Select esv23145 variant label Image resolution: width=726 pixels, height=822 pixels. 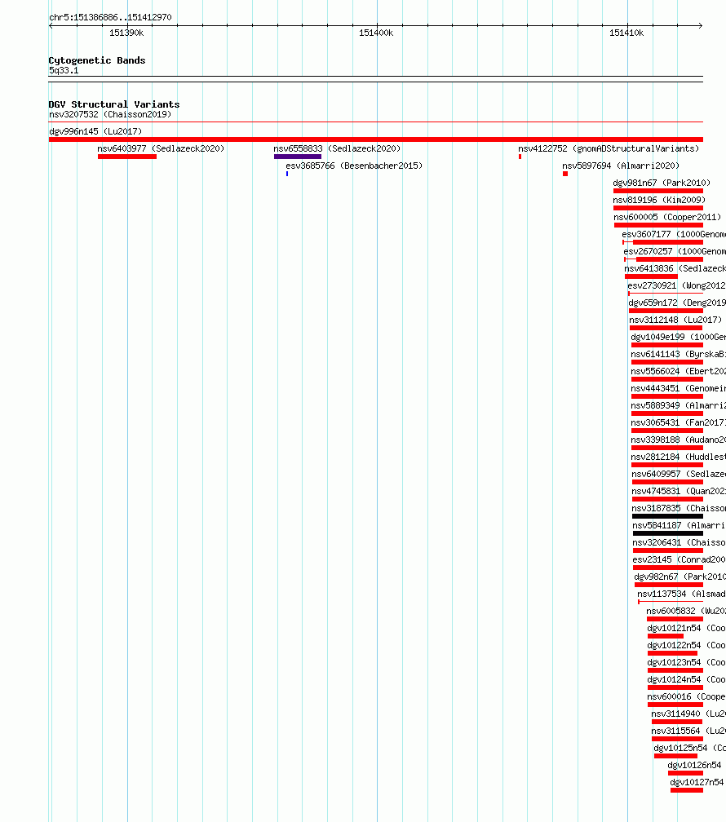tap(680, 560)
